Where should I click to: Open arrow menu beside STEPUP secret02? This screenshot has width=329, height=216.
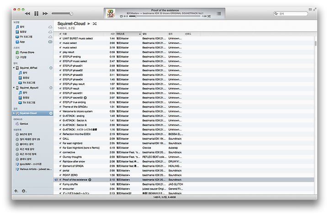(85, 98)
